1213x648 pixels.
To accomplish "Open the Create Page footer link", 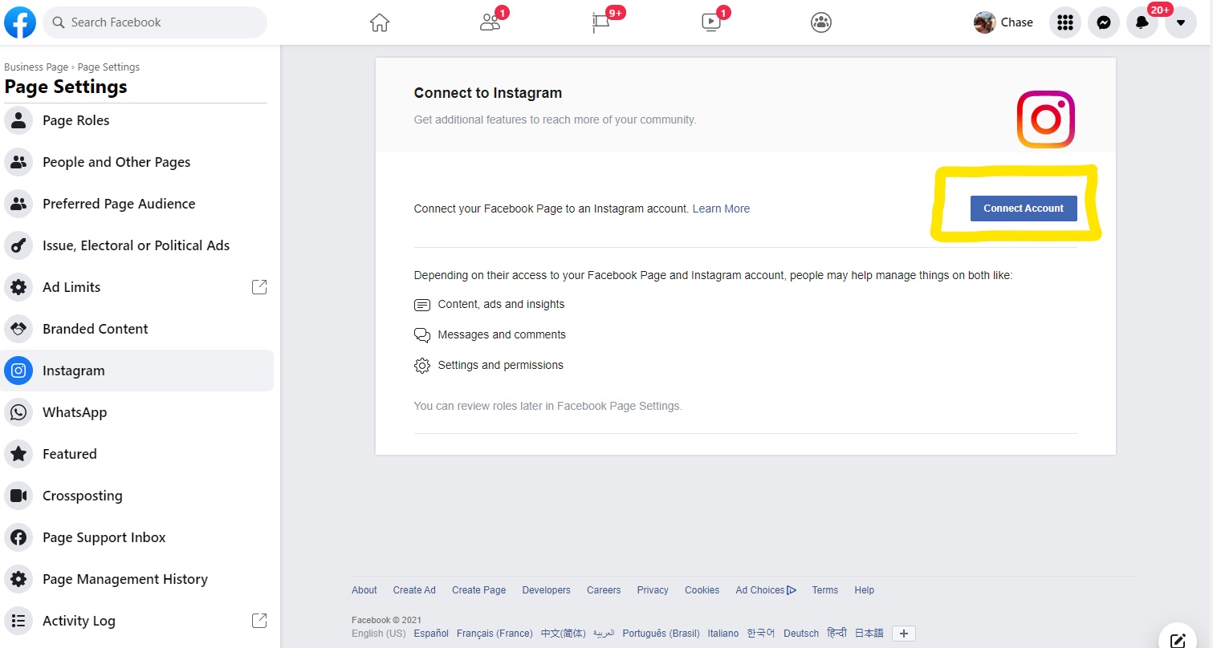I will point(478,590).
